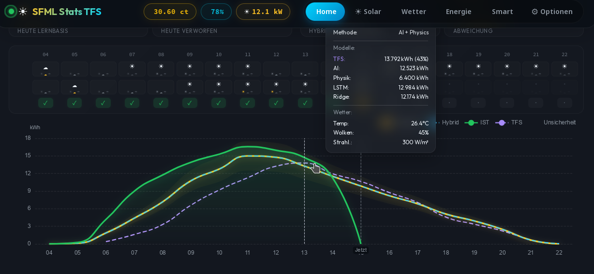Toggle the green checkmark under hour 09
Screen dimensions: 594x274
pos(190,103)
